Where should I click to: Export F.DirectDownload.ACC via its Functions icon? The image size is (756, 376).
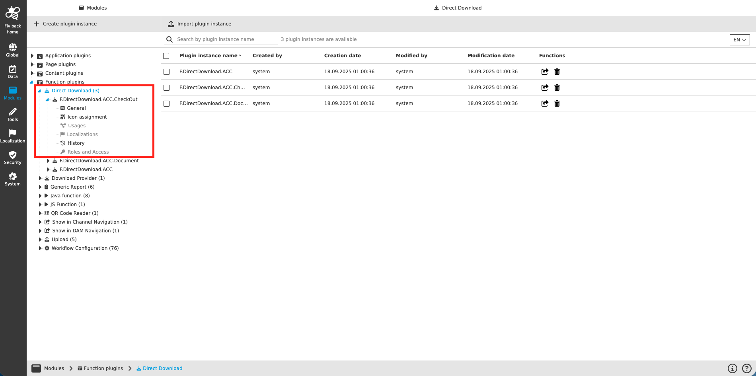click(545, 72)
